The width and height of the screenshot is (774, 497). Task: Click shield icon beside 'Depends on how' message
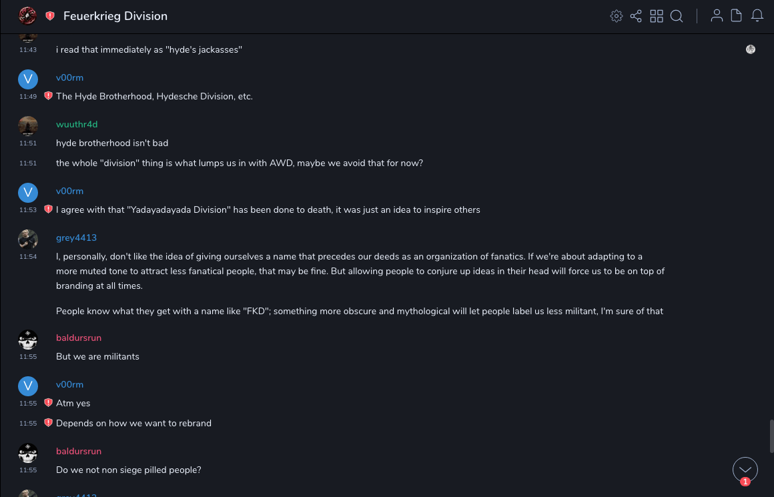pos(48,423)
